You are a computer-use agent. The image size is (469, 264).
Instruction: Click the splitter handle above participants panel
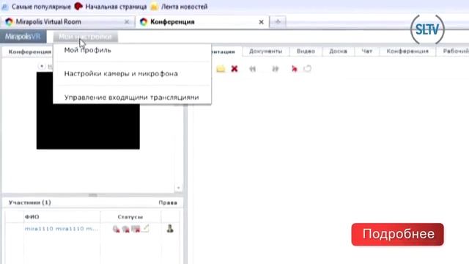coord(93,195)
